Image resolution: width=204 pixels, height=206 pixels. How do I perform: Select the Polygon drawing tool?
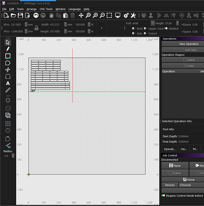(x=8, y=63)
